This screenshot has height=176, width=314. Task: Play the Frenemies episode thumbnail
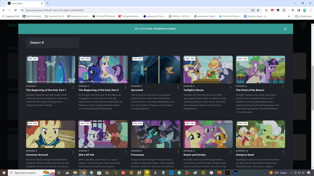(x=156, y=134)
